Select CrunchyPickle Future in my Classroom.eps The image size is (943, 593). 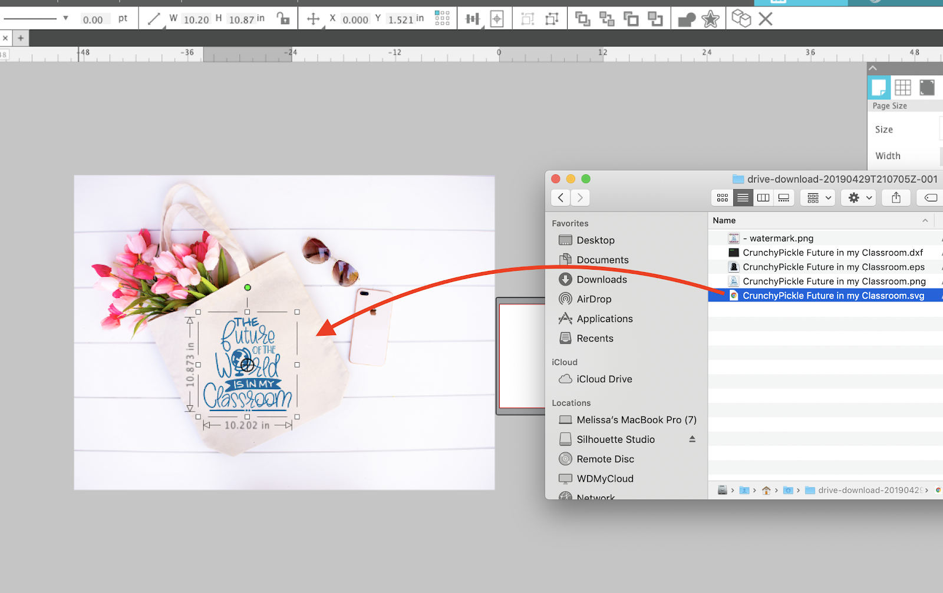click(x=825, y=267)
